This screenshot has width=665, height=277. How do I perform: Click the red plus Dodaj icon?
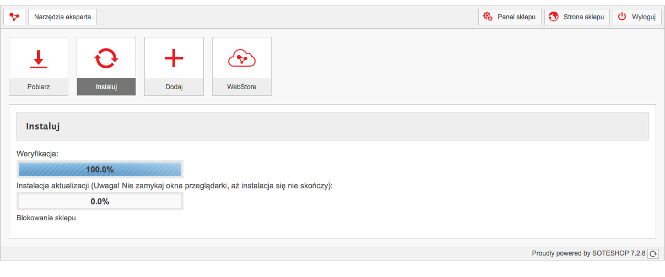[174, 58]
